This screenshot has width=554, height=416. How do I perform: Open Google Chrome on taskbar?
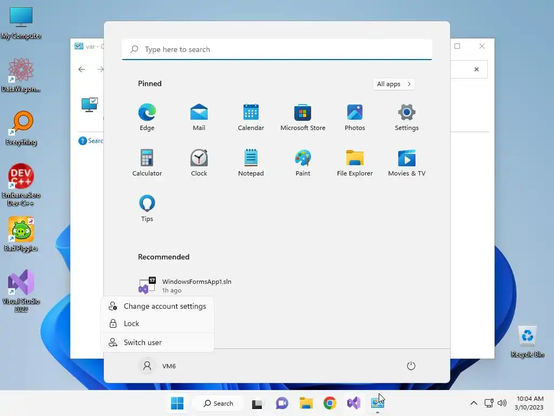330,403
